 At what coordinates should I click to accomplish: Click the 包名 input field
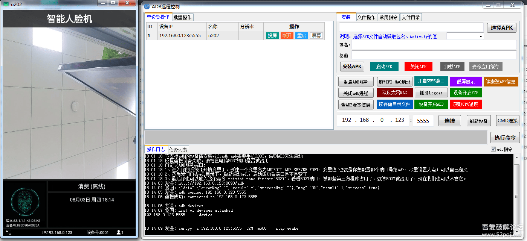(433, 45)
